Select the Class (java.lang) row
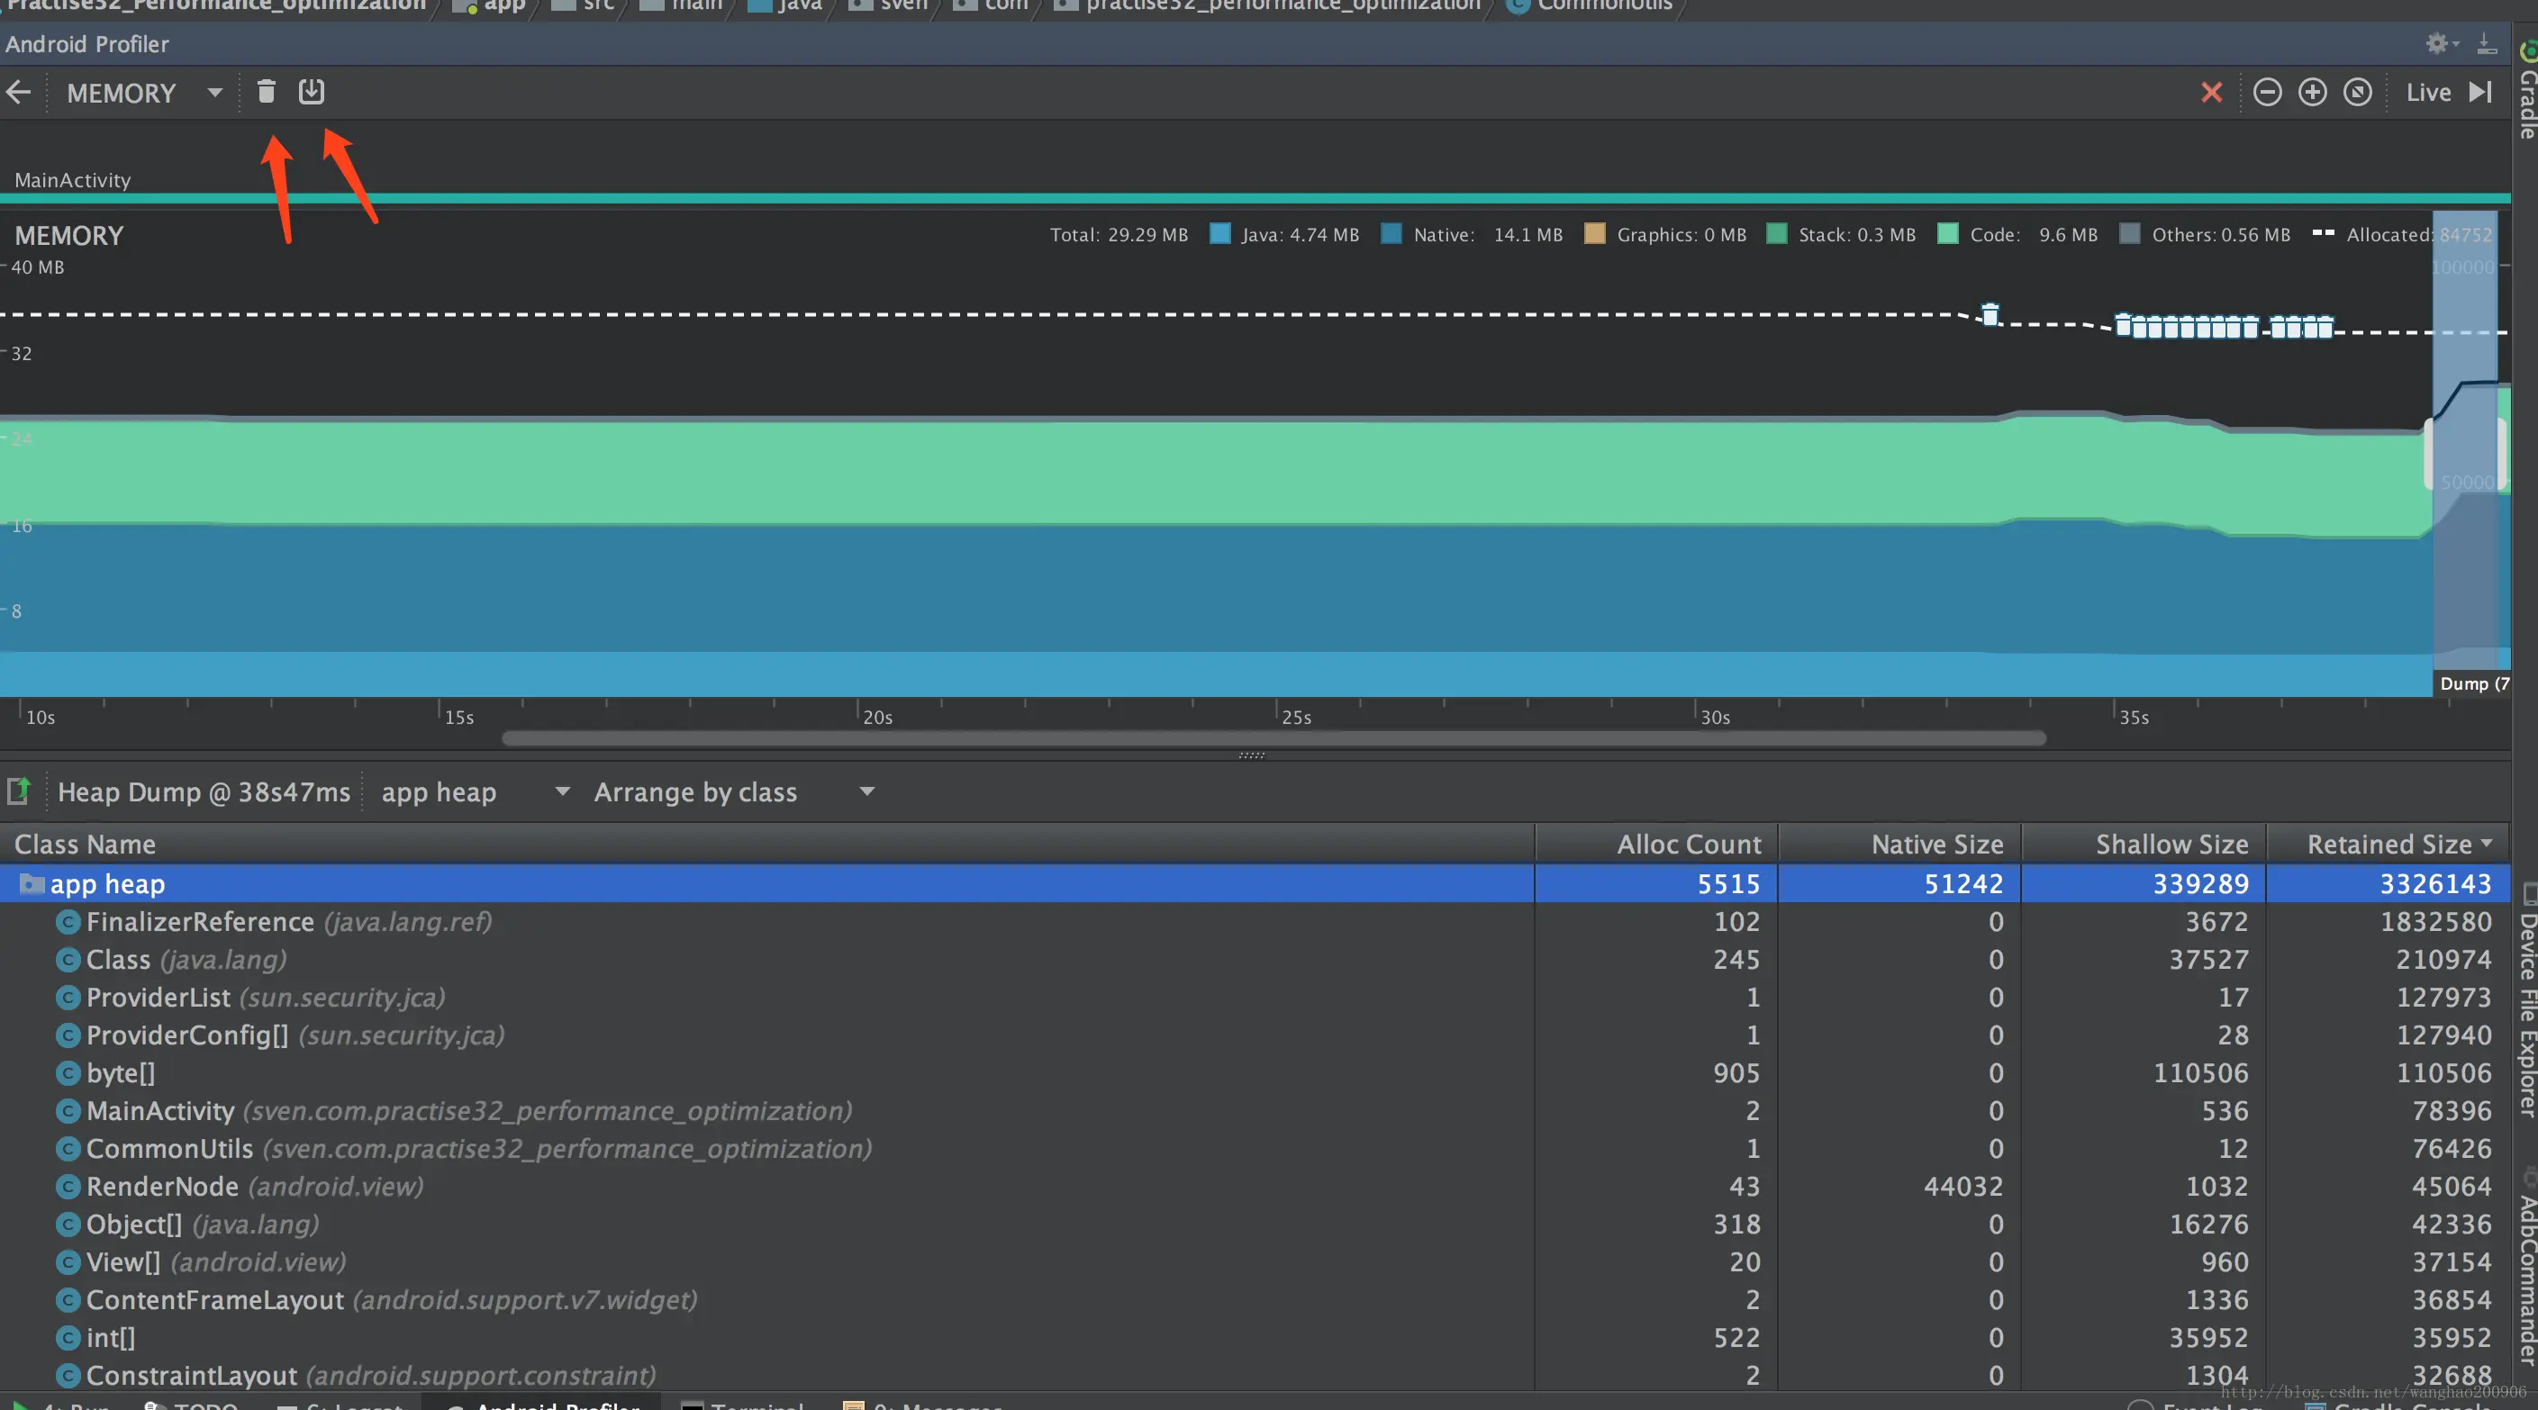2538x1410 pixels. click(1255, 959)
